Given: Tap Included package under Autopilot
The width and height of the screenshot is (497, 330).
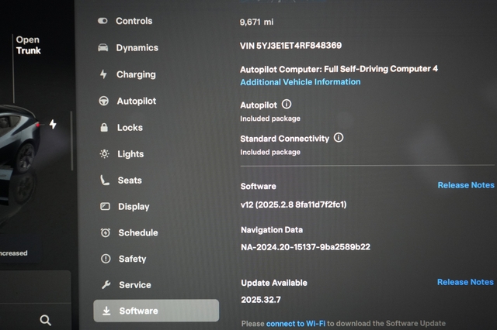Looking at the screenshot, I should pyautogui.click(x=270, y=119).
